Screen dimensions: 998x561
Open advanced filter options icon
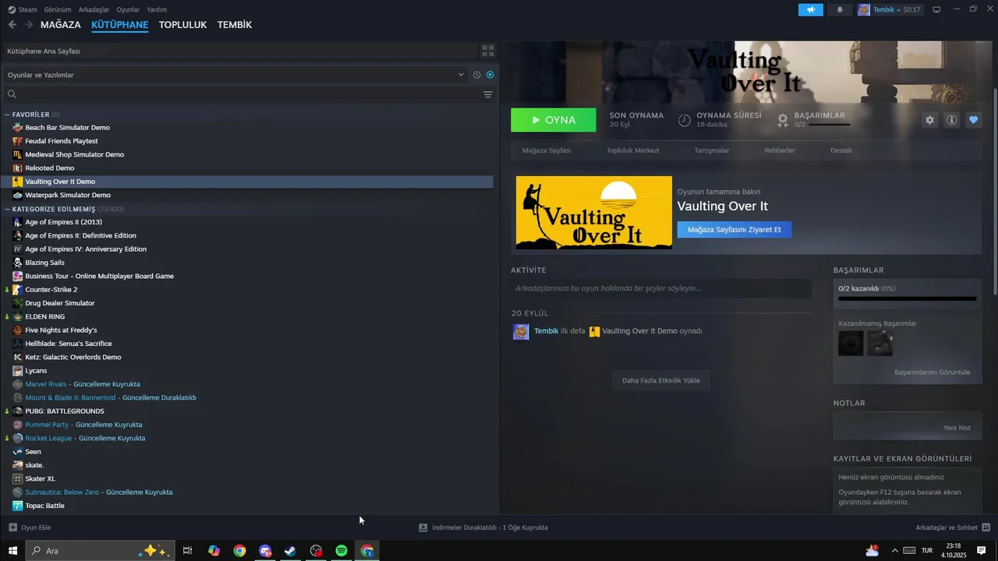click(488, 94)
